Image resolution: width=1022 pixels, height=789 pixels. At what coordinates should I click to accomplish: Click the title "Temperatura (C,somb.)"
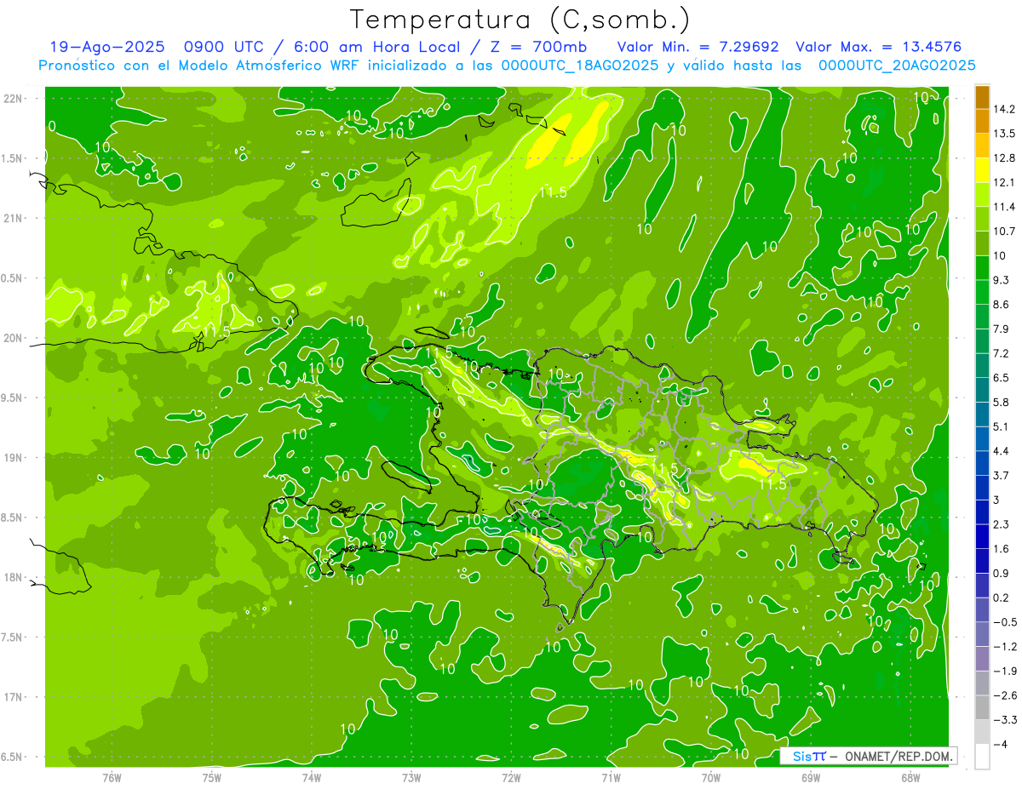click(x=520, y=20)
